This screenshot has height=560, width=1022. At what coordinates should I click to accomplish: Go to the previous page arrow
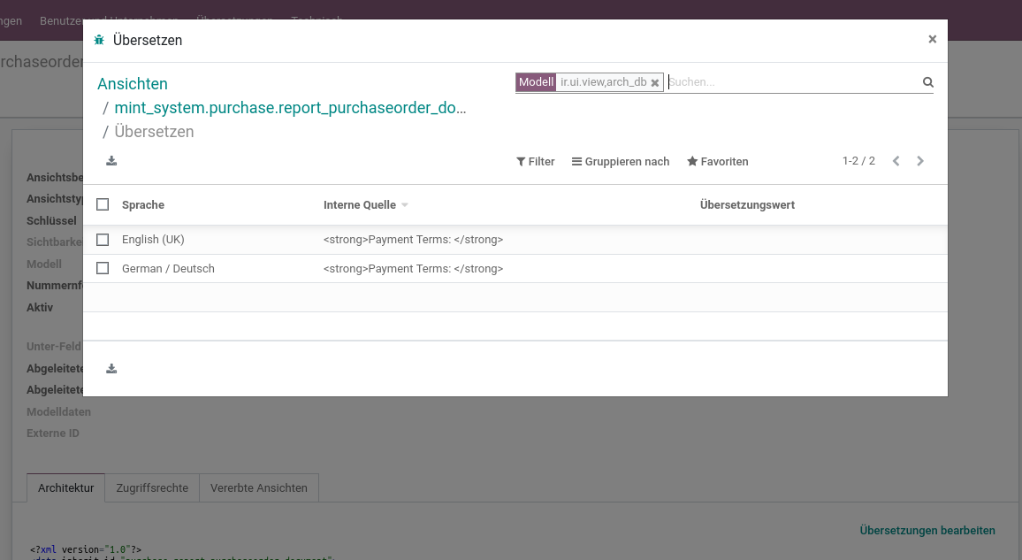896,161
